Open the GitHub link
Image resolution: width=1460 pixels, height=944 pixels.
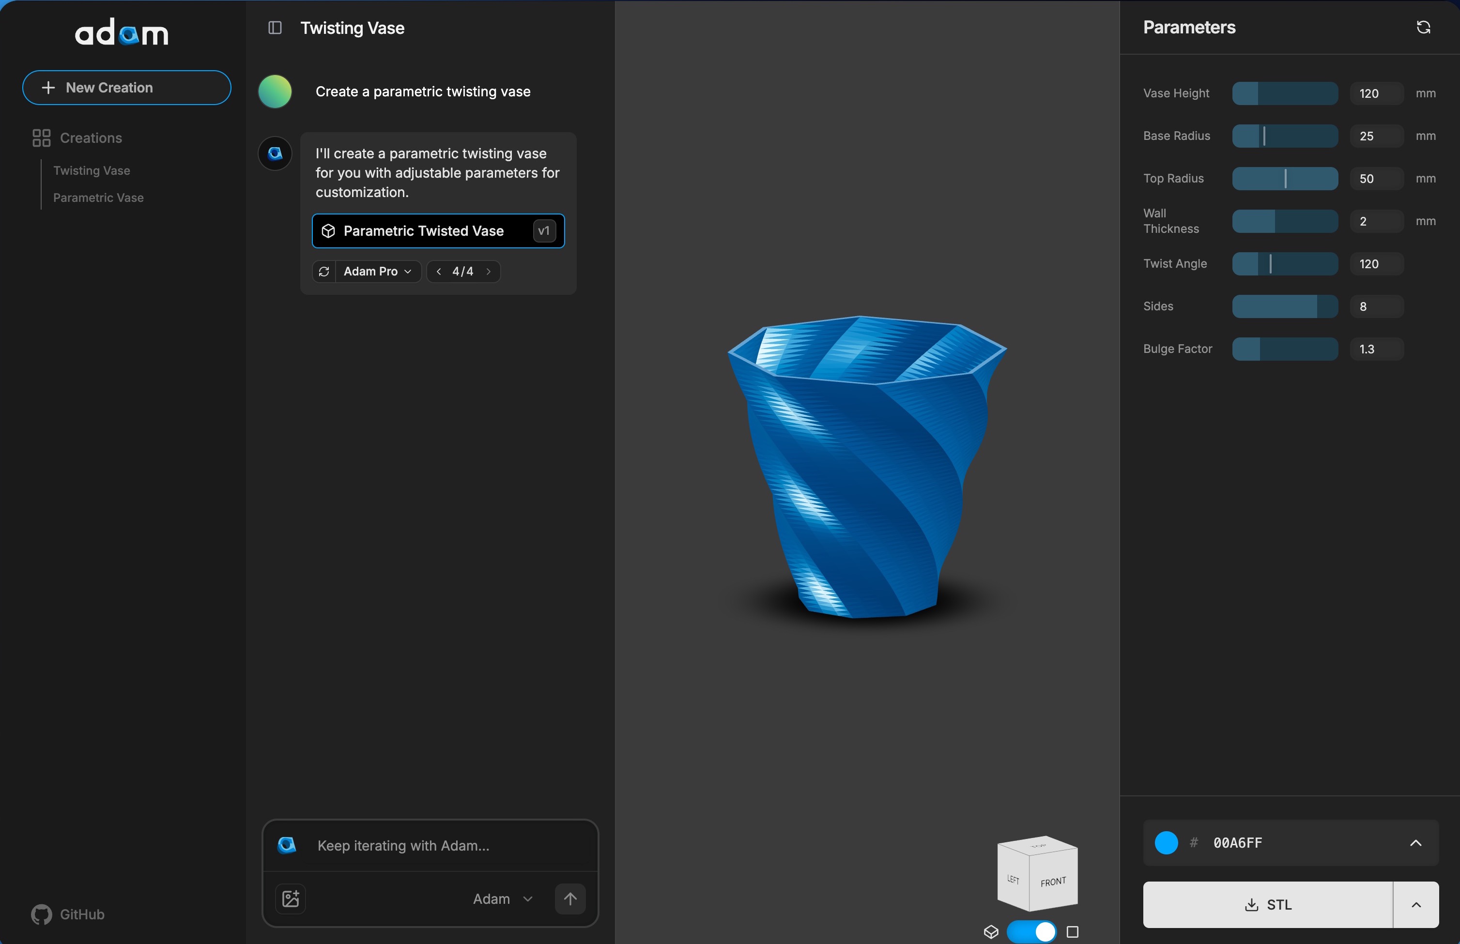pyautogui.click(x=67, y=914)
